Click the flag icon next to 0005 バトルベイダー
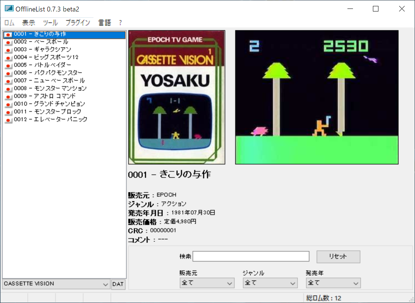This screenshot has height=303, width=415. point(8,65)
